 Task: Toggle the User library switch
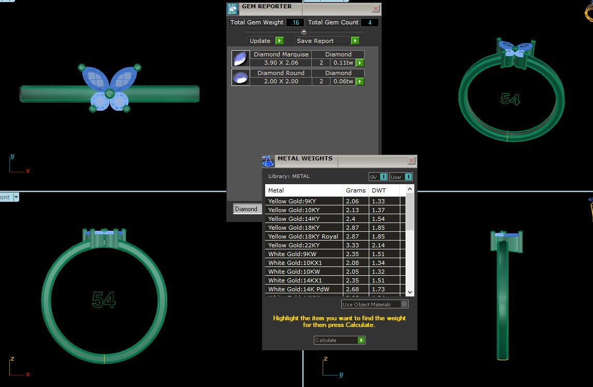click(408, 177)
